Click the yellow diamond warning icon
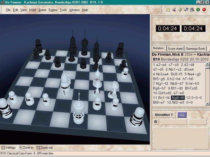Screen dimensions: 210x157 180,10
